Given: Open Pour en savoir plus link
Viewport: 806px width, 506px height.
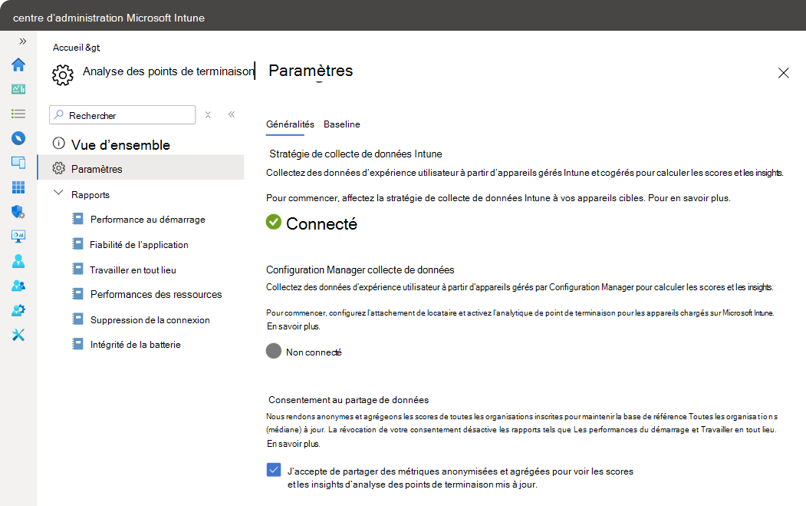Looking at the screenshot, I should click(689, 198).
